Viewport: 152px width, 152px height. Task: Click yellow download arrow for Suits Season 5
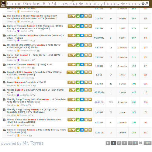pos(90,55)
